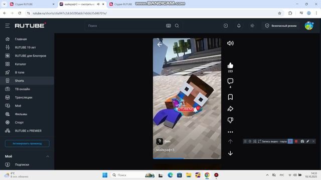Click Активировать промокод button
This screenshot has width=321, height=180.
click(x=27, y=143)
